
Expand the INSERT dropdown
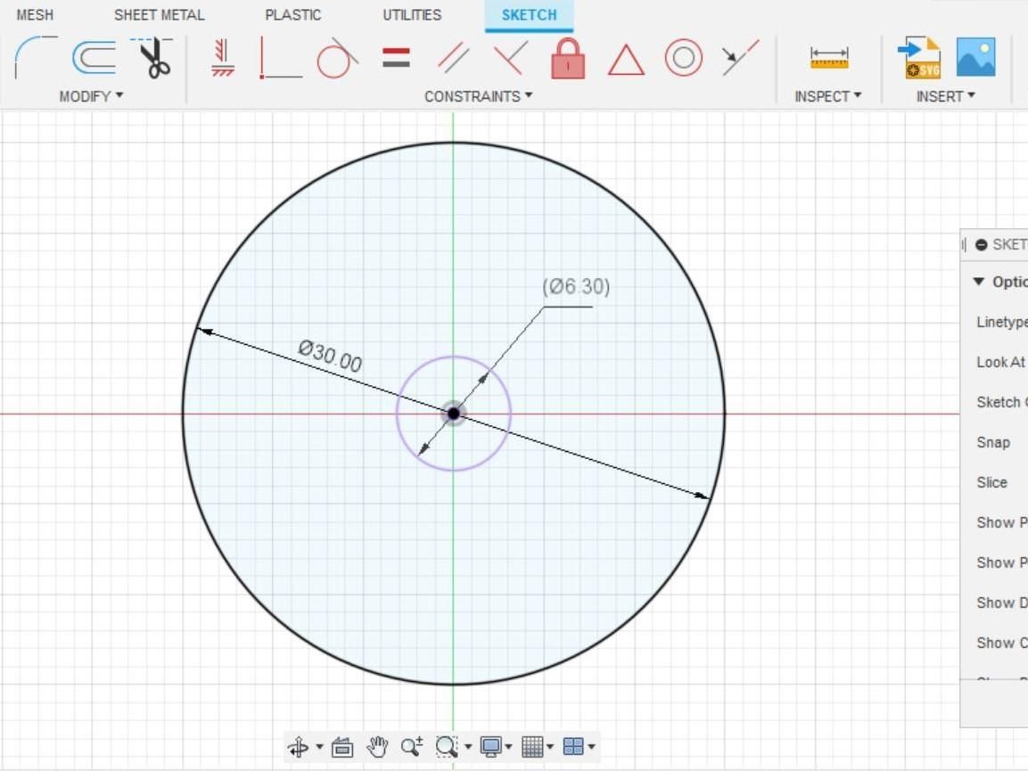pyautogui.click(x=944, y=96)
